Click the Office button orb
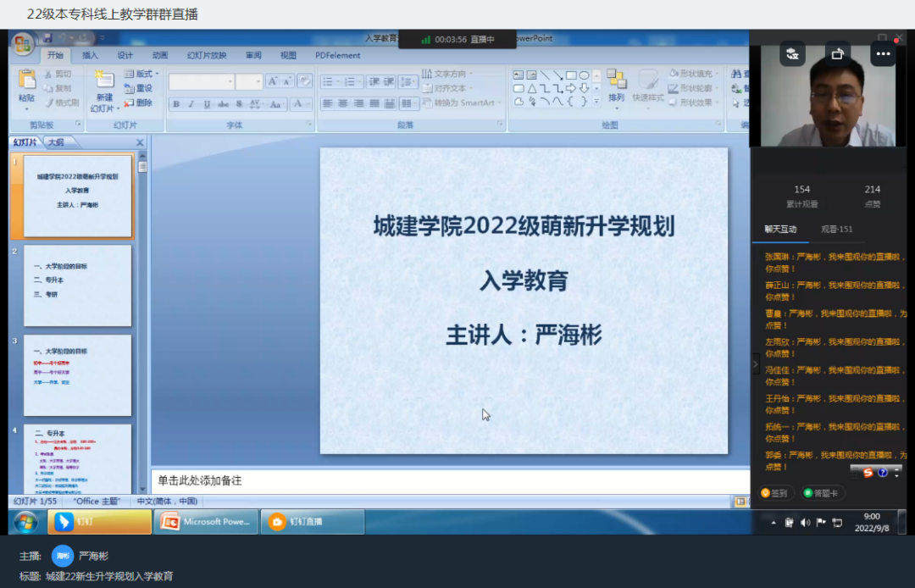 click(23, 43)
